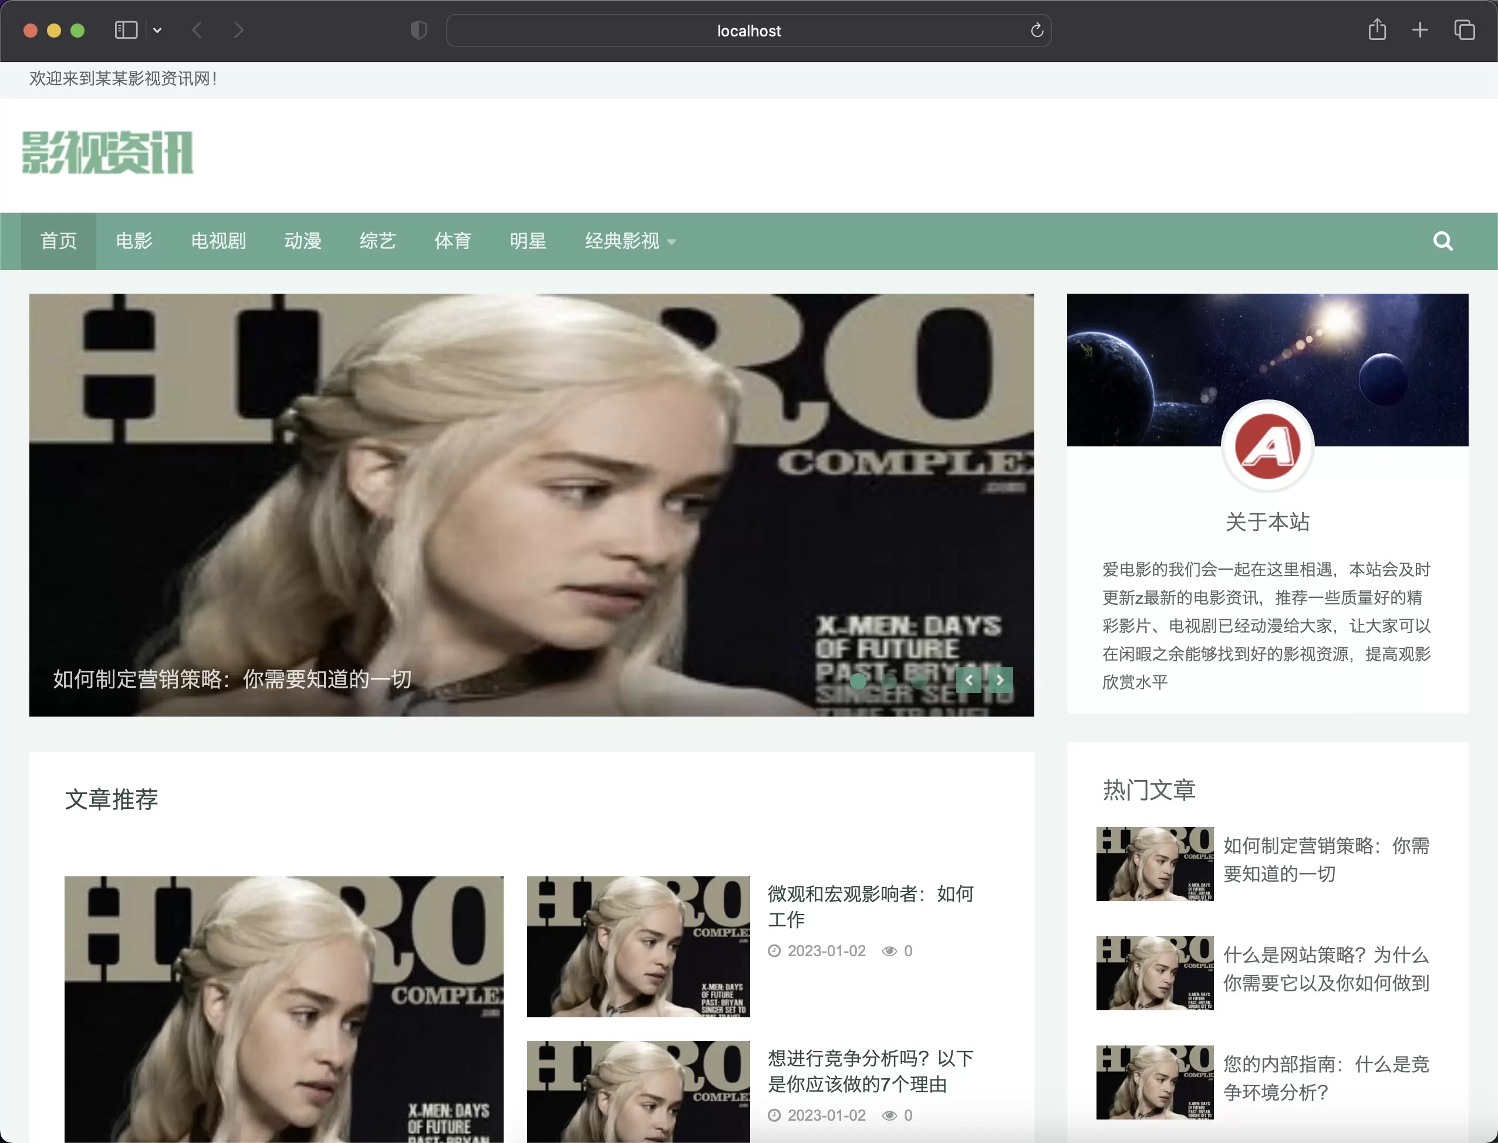The height and width of the screenshot is (1143, 1498).
Task: Open hot article 什么是网站策略？
Action: [1326, 969]
